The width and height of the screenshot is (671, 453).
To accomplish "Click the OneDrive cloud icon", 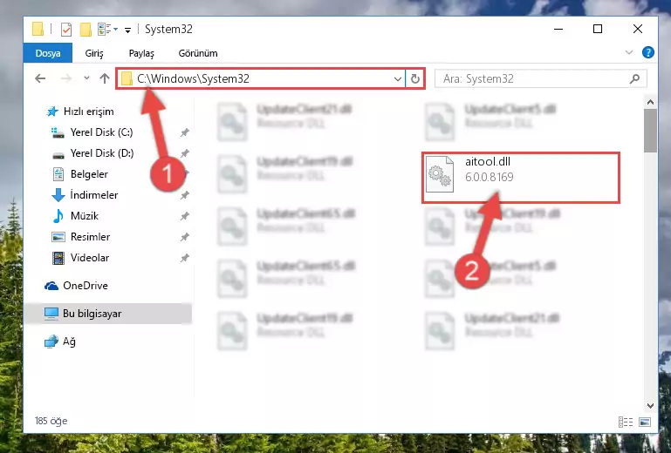I will point(51,286).
